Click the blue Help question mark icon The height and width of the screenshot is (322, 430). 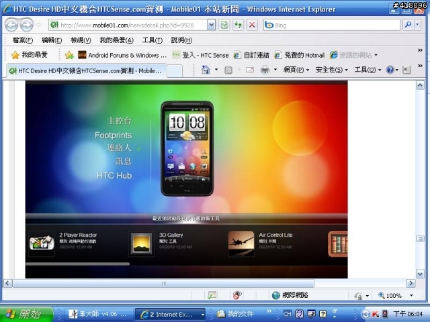coord(390,70)
